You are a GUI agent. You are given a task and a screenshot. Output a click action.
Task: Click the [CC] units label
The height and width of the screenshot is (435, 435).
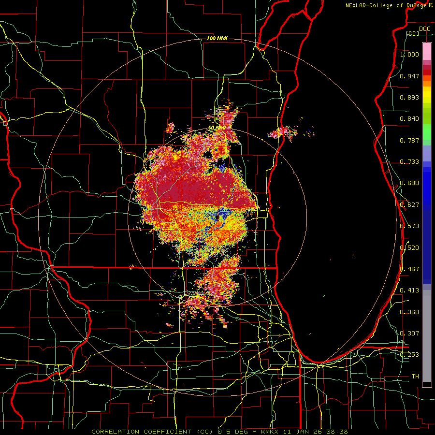413,33
